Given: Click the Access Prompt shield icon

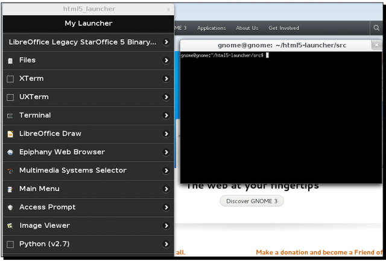Looking at the screenshot, I should click(x=10, y=207).
